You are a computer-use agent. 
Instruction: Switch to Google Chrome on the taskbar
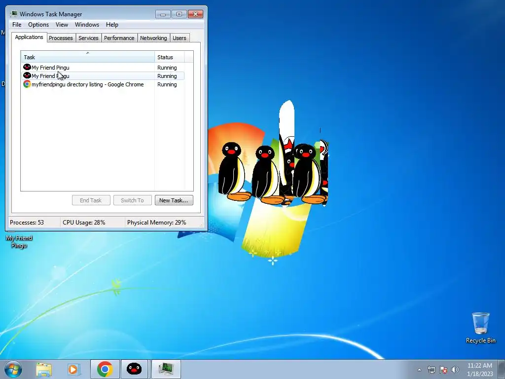(x=105, y=369)
